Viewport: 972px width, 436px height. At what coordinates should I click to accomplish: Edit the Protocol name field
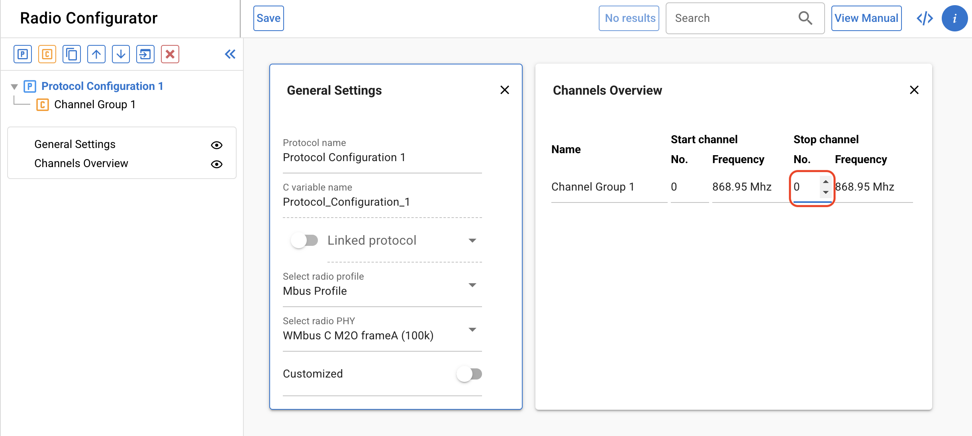(x=382, y=158)
